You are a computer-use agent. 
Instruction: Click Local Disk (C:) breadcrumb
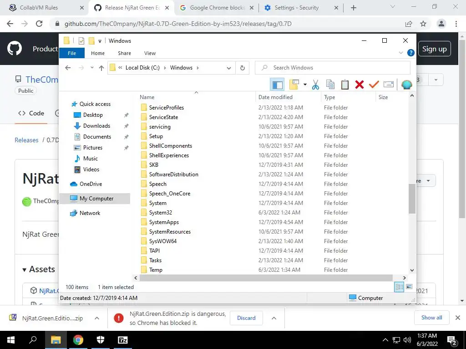pos(142,68)
